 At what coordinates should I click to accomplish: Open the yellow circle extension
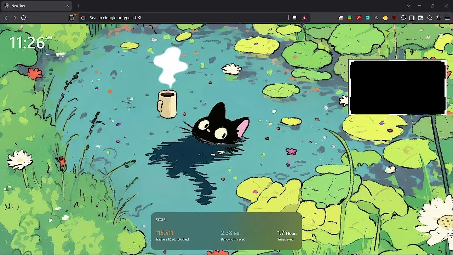pos(385,18)
